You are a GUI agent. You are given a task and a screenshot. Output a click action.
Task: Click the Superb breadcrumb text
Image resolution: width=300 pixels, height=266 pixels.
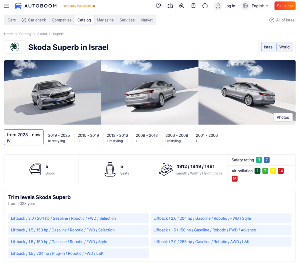pyautogui.click(x=59, y=34)
